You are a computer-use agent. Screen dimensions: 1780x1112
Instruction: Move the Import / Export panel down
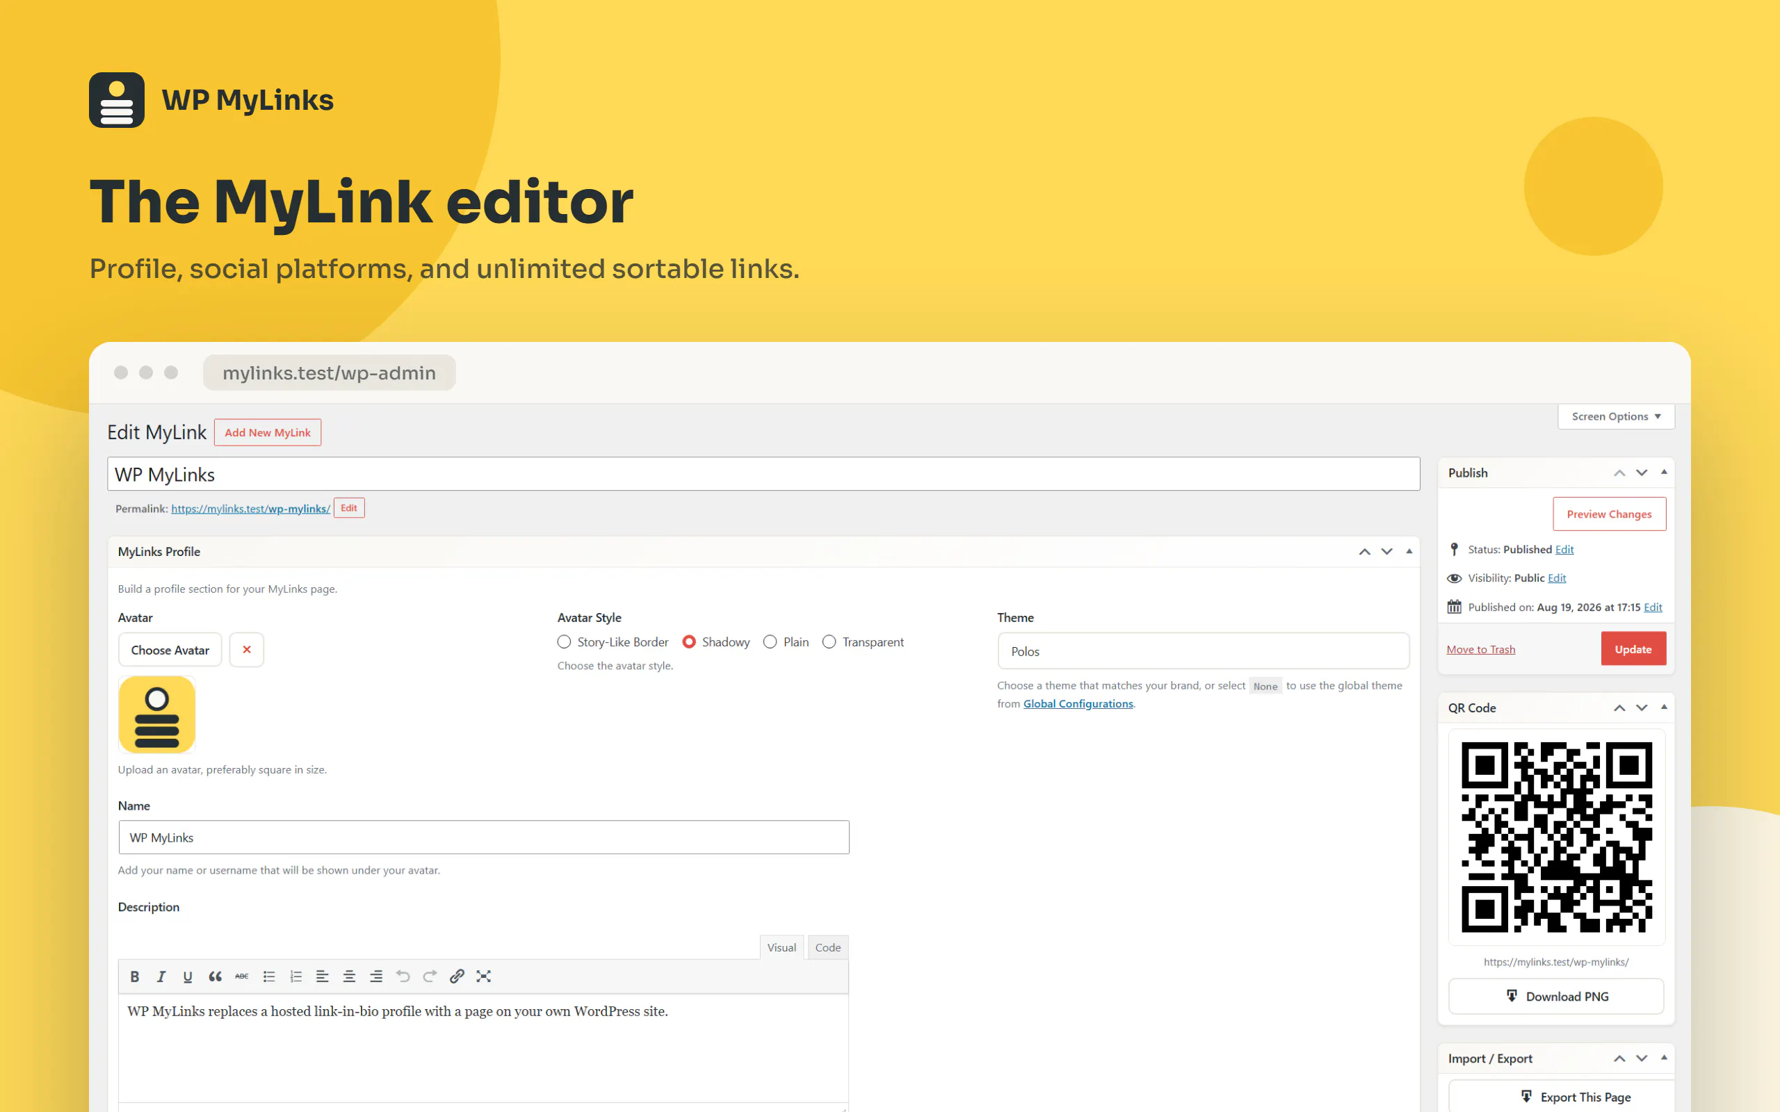[x=1642, y=1058]
